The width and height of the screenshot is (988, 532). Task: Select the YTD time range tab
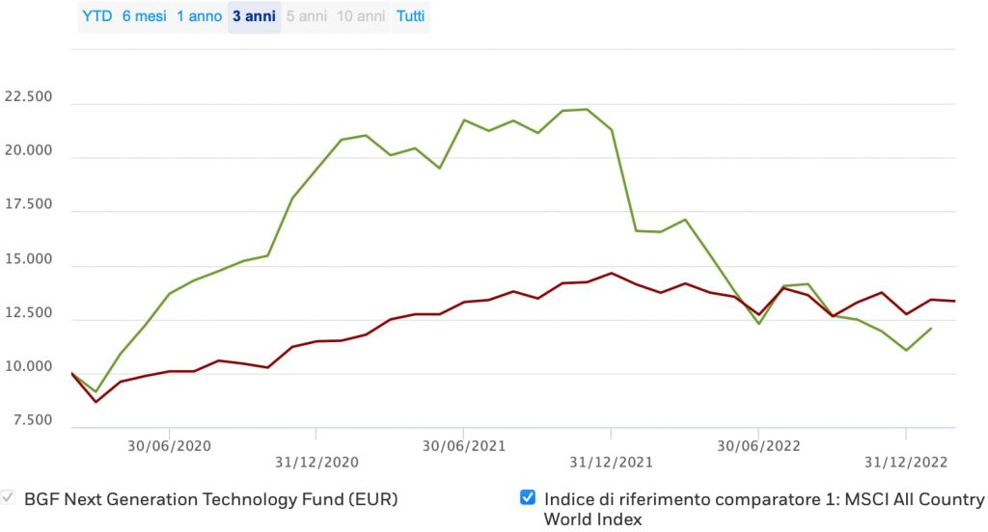coord(96,16)
